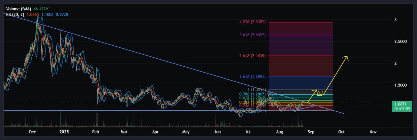Click price axis level 2
The image size is (417, 140).
(395, 63)
